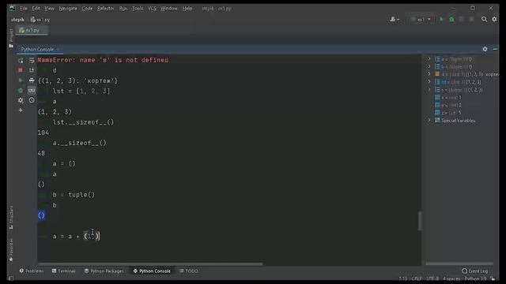Run ex1 with the green play button
Screen dimensions: 506x284
(441, 19)
